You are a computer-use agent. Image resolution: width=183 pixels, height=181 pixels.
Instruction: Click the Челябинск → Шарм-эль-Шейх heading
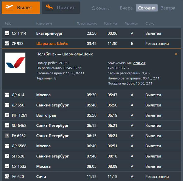[x=64, y=54]
